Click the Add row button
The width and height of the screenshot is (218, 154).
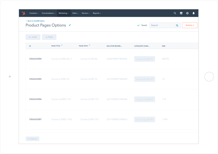click(32, 139)
